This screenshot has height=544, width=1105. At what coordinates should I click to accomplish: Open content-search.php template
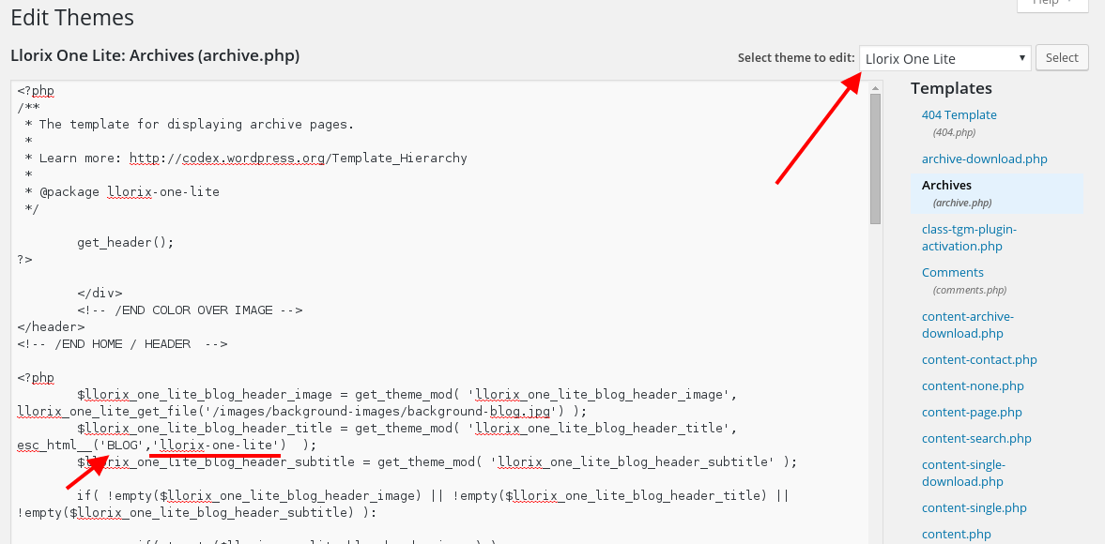point(976,438)
